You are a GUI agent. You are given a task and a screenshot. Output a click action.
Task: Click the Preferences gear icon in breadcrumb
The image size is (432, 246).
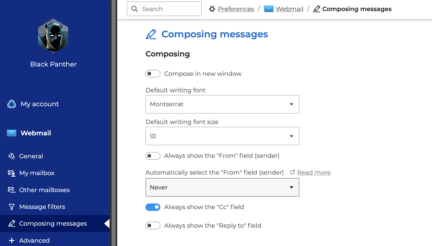point(212,9)
